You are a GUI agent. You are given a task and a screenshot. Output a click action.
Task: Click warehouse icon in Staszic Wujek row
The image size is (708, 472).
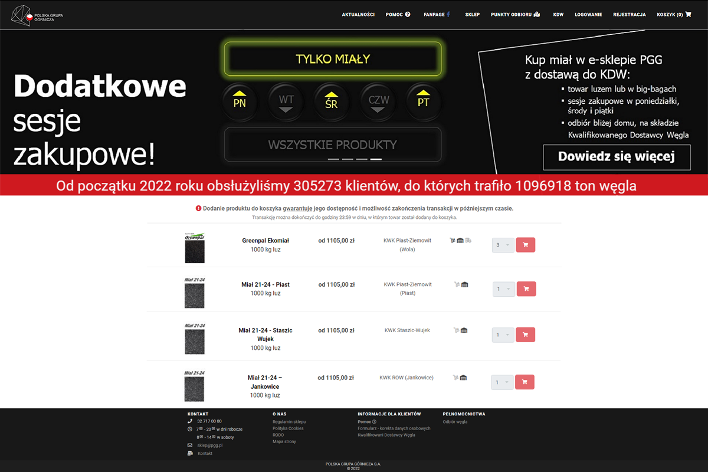point(463,330)
